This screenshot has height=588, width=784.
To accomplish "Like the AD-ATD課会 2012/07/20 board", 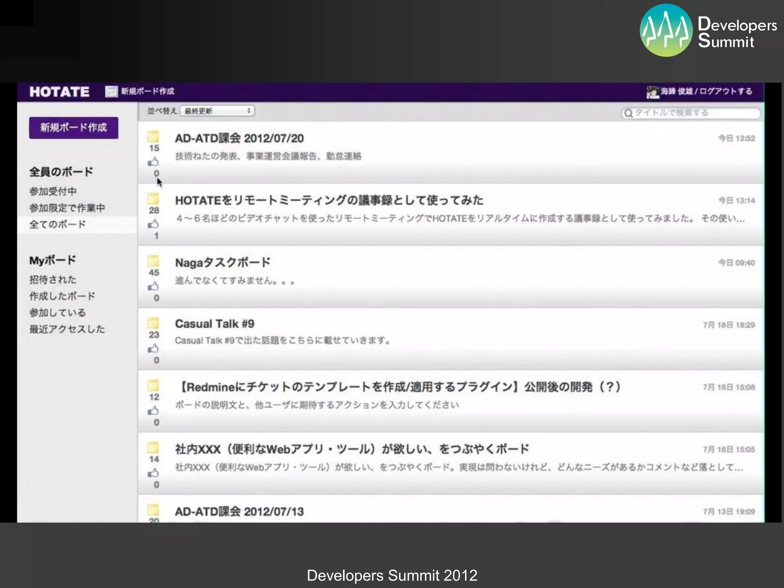I will [153, 162].
